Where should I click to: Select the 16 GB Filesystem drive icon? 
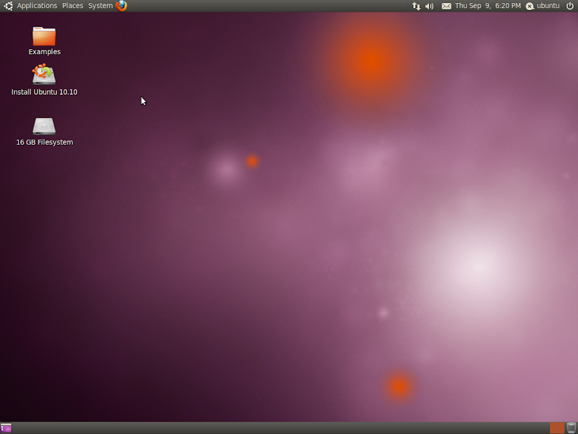[44, 126]
